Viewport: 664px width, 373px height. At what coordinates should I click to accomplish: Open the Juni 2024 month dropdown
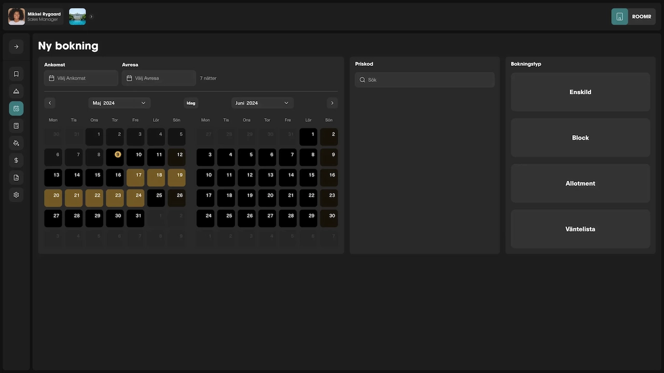(x=262, y=103)
